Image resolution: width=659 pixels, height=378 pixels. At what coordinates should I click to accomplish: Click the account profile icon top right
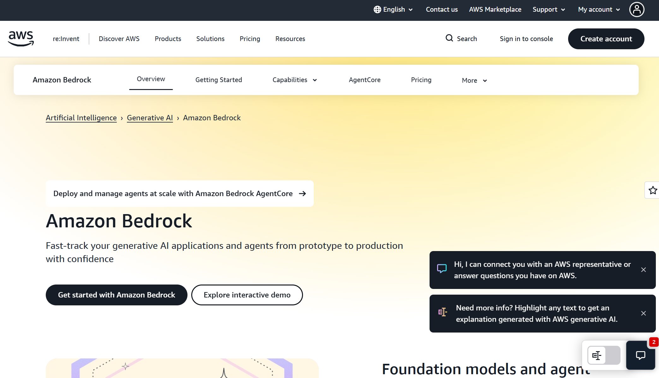coord(637,9)
